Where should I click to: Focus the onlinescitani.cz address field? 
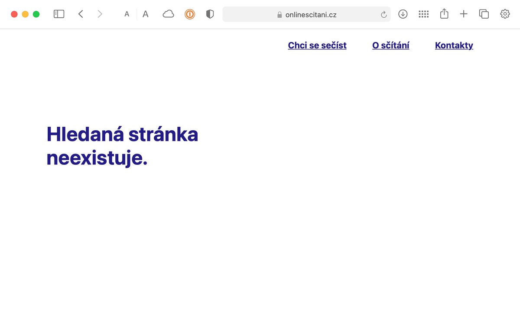(x=306, y=14)
